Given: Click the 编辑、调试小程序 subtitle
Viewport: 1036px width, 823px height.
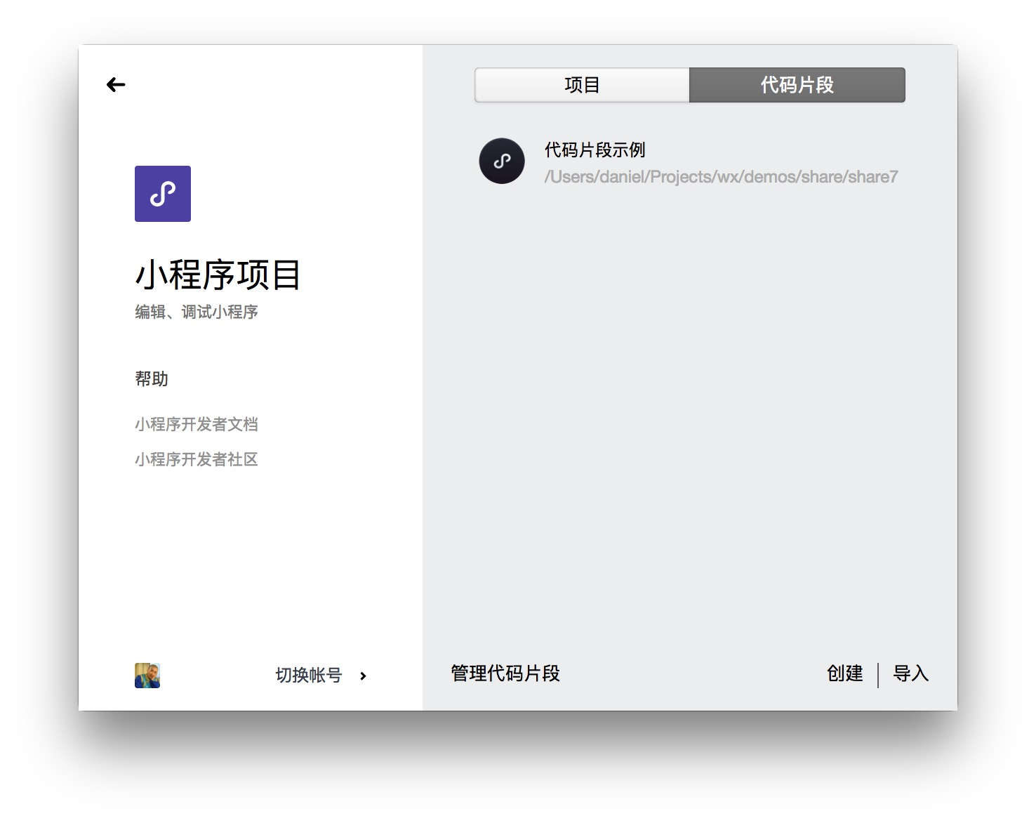Looking at the screenshot, I should tap(197, 312).
